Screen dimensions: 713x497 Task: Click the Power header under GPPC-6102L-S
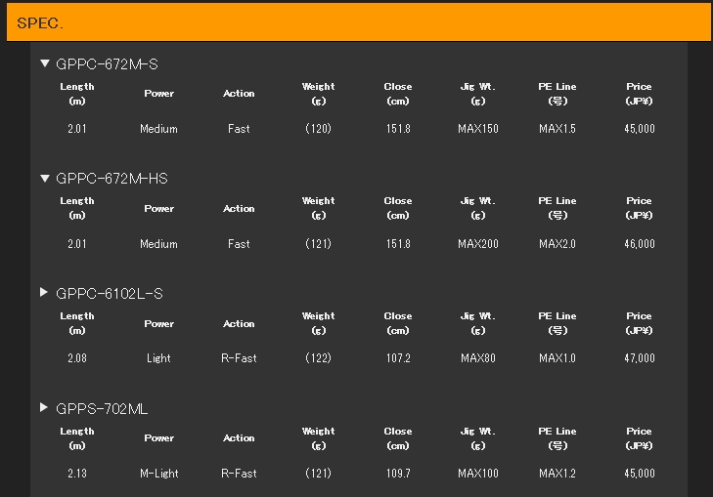pyautogui.click(x=159, y=324)
